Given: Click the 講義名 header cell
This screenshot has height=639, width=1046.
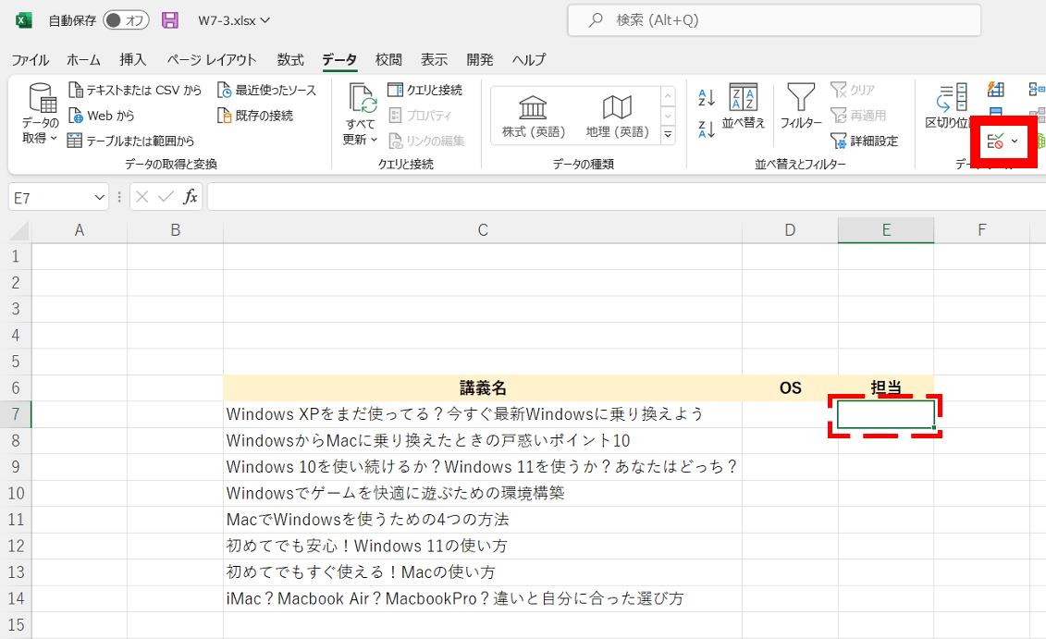Looking at the screenshot, I should [483, 388].
